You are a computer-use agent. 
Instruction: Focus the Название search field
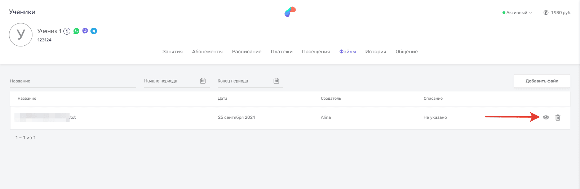[73, 81]
